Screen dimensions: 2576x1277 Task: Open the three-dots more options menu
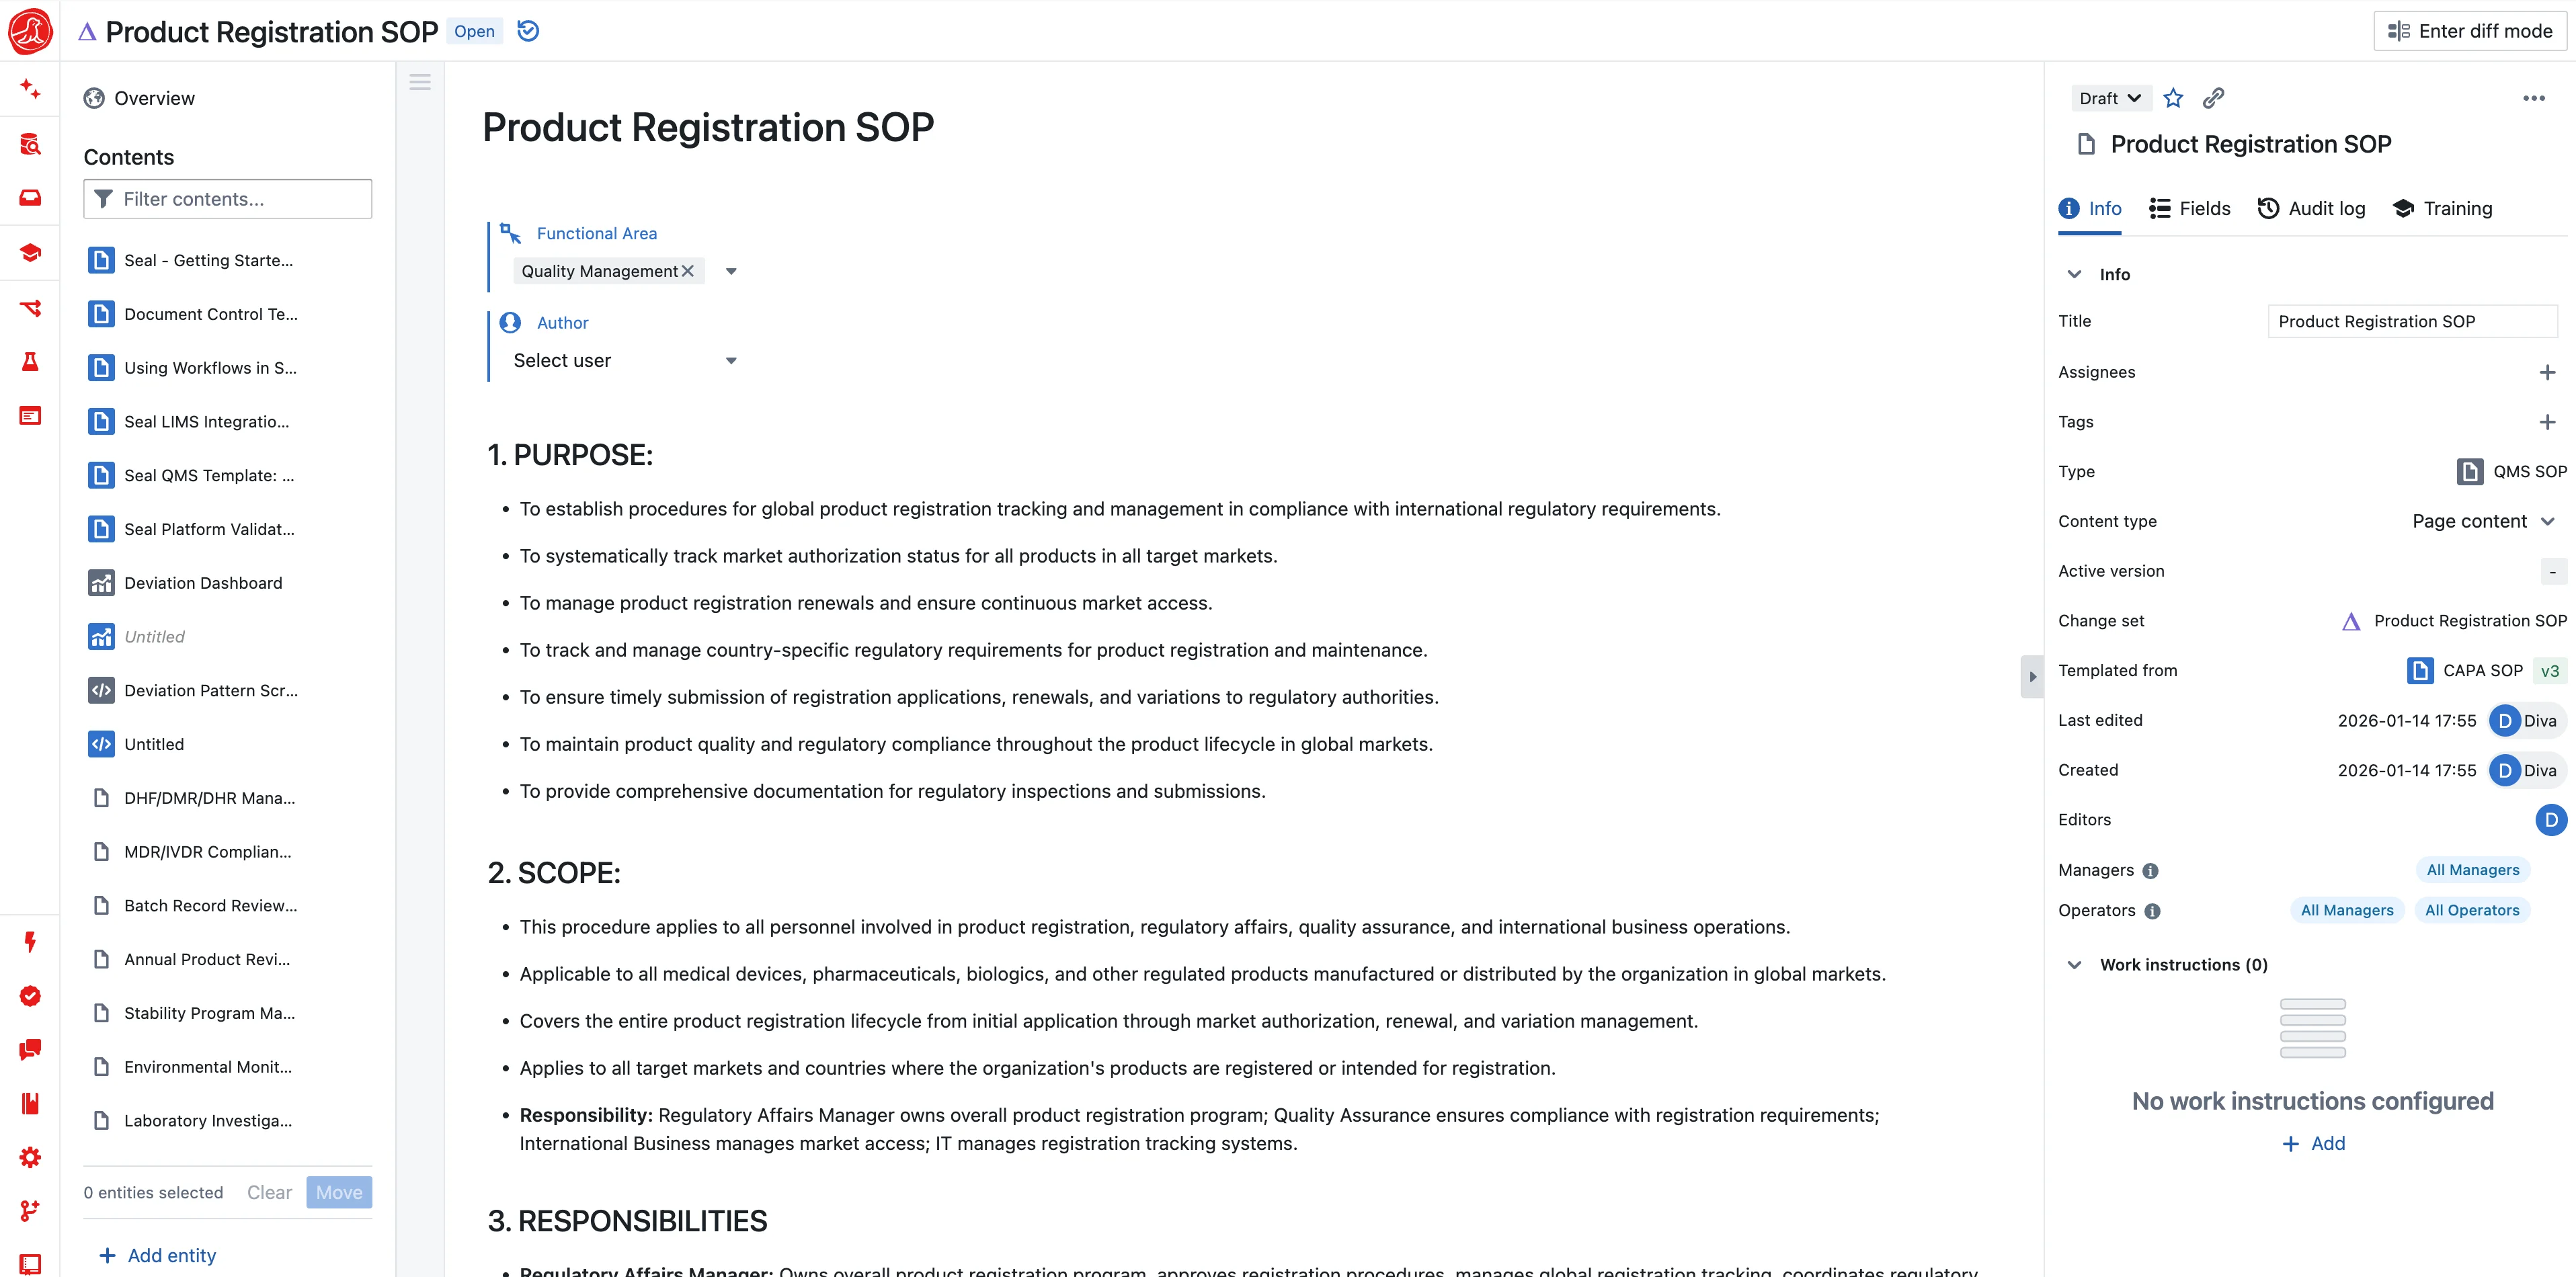coord(2533,98)
